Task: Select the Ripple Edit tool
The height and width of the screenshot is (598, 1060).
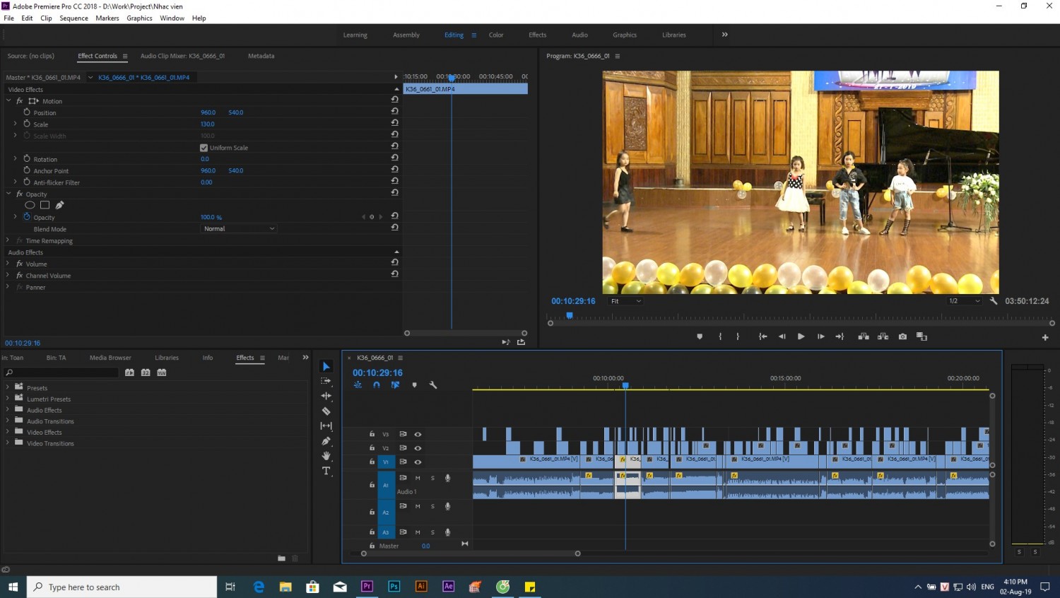Action: [326, 396]
